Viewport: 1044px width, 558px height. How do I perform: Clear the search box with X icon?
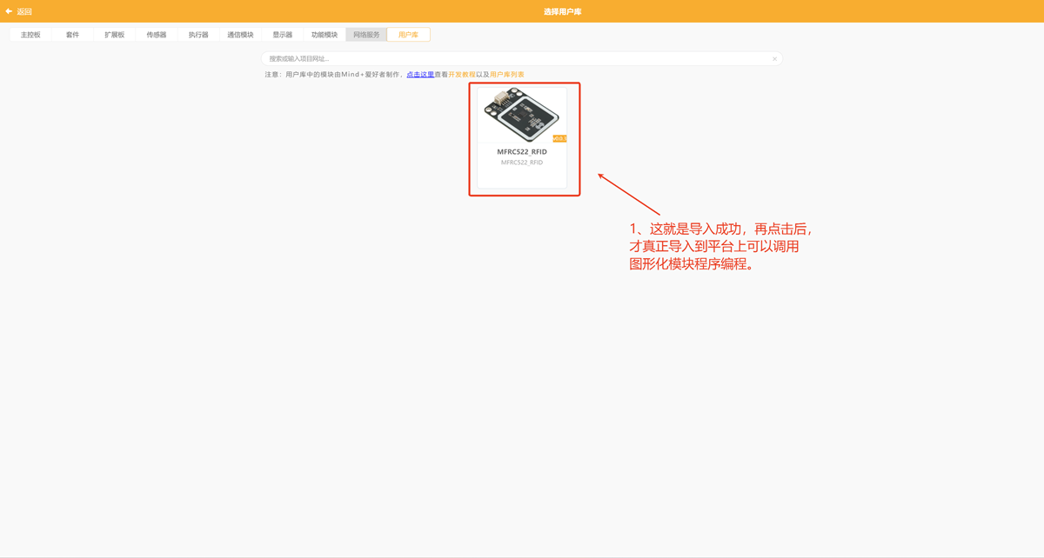click(x=774, y=59)
